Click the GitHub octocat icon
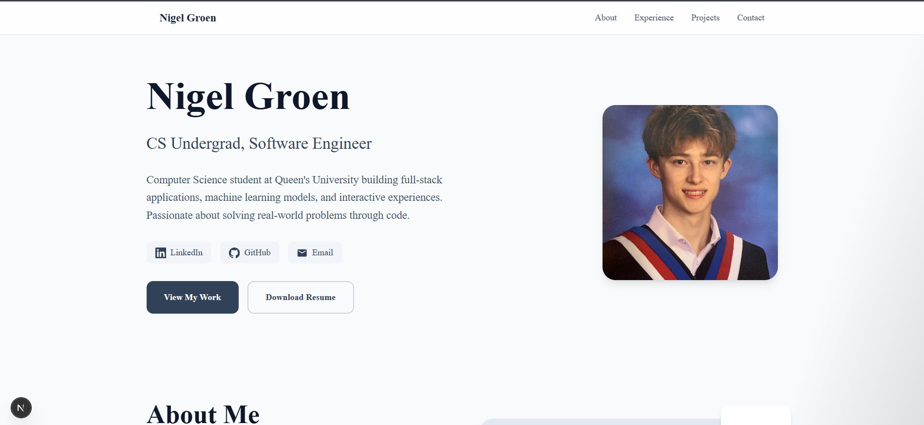924x425 pixels. pos(234,253)
